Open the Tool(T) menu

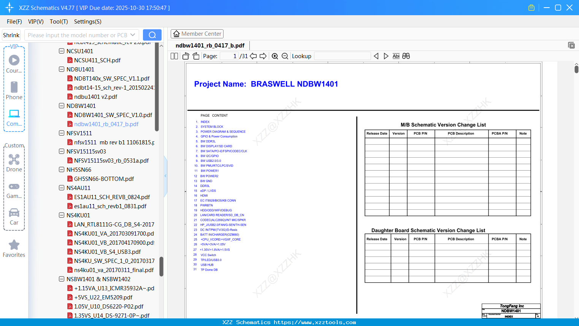pyautogui.click(x=59, y=22)
